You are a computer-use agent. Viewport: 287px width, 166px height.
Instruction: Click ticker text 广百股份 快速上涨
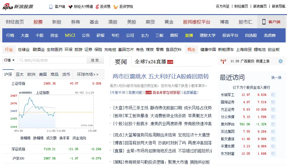(255, 61)
